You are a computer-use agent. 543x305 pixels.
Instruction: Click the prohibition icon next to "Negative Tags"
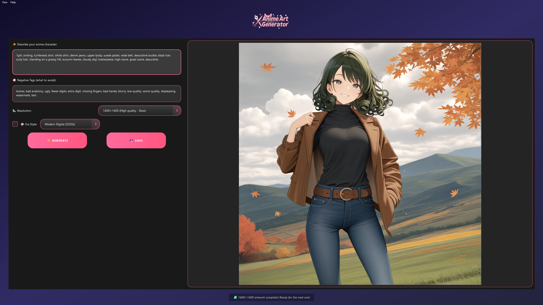14,80
